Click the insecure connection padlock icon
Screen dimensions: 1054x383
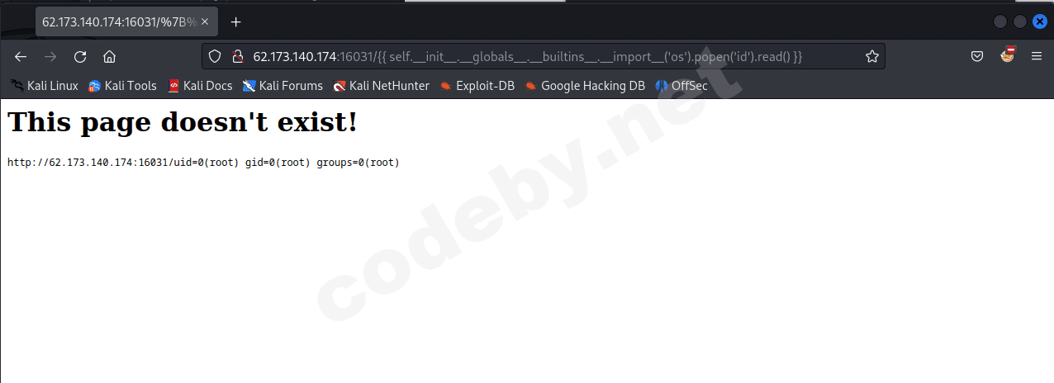(238, 57)
